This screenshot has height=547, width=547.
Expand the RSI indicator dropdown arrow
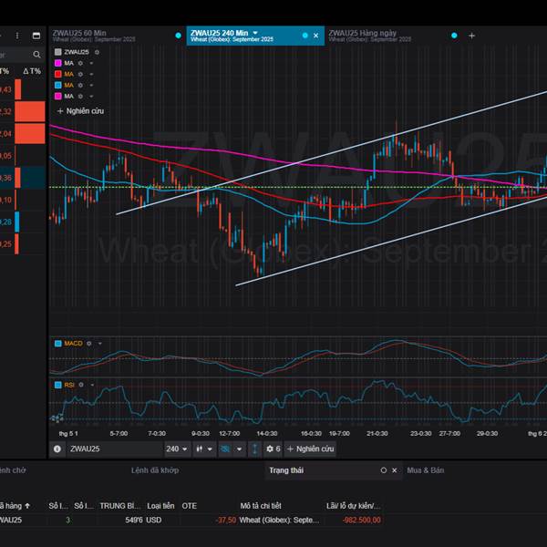coord(92,385)
